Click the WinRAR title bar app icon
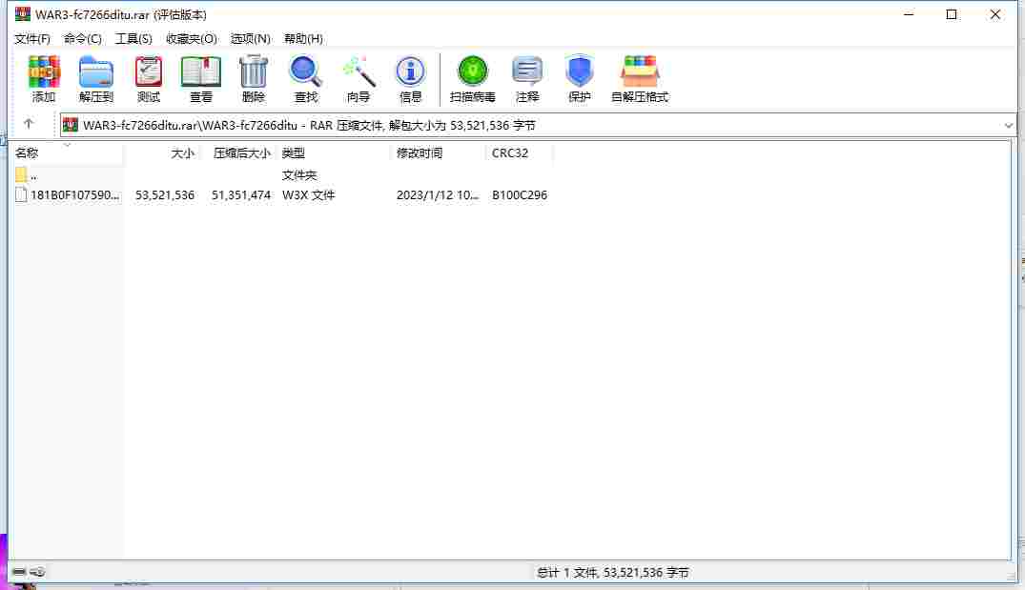 tap(23, 13)
